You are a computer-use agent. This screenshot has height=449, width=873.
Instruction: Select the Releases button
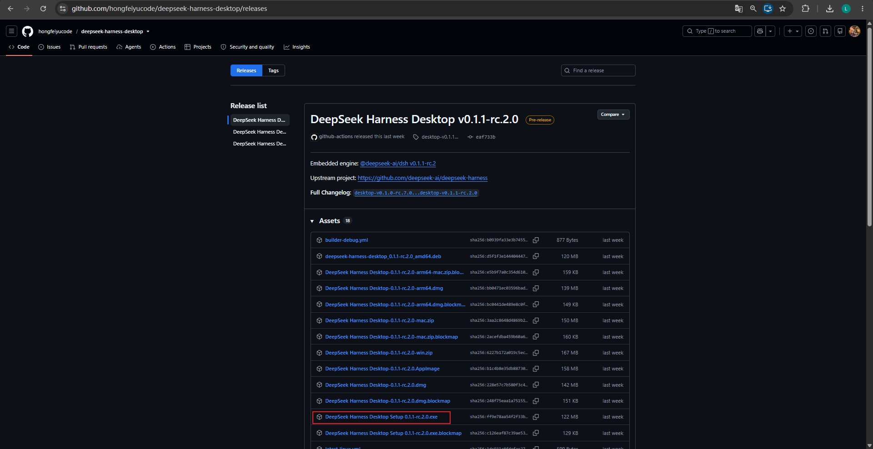246,70
